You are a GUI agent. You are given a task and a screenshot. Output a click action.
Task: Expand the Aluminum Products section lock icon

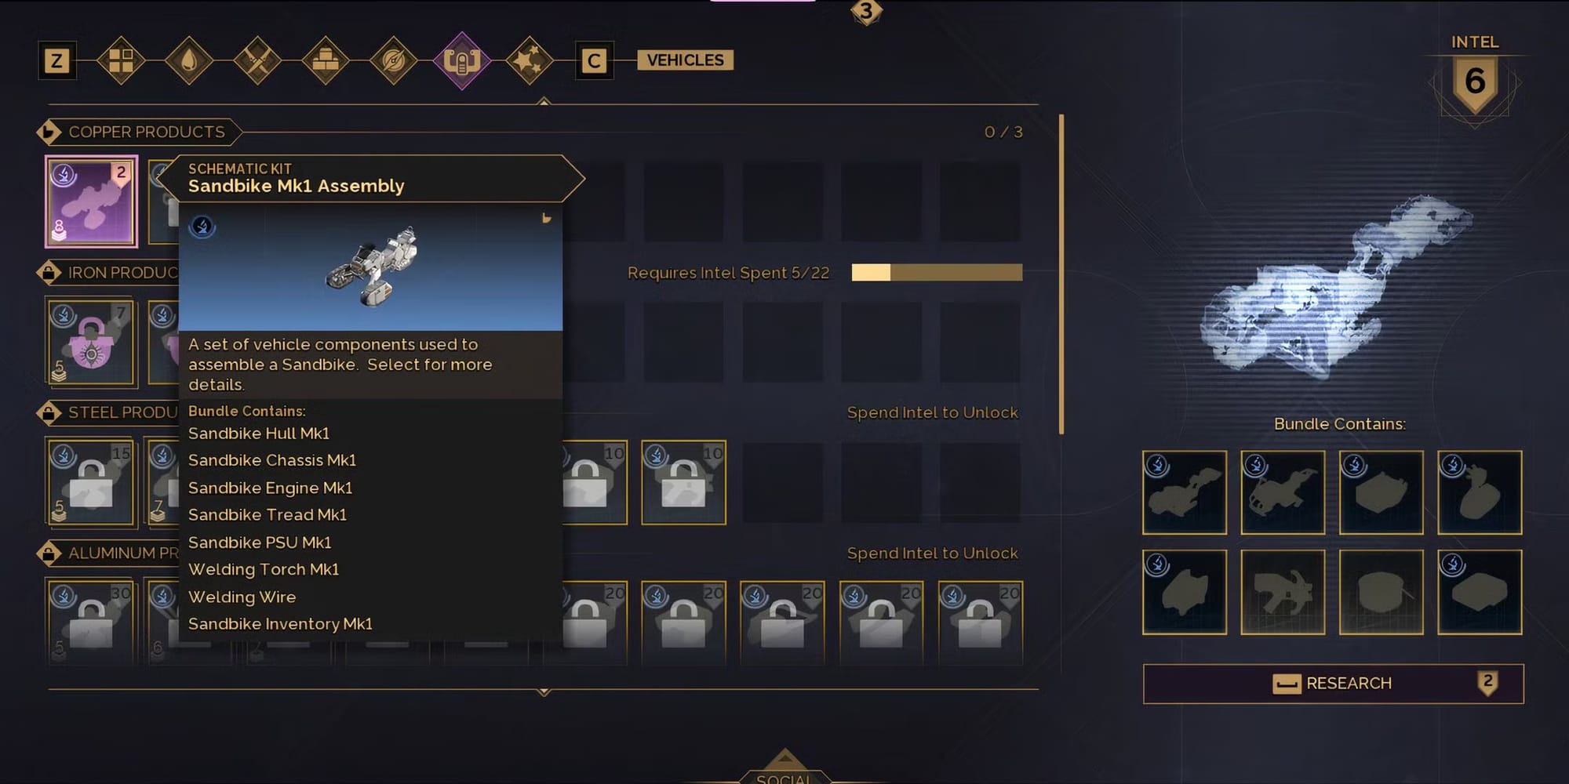(49, 553)
